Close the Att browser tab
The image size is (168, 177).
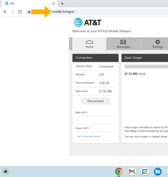coord(53,4)
